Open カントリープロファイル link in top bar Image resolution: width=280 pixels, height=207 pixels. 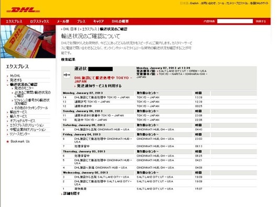tap(237, 3)
